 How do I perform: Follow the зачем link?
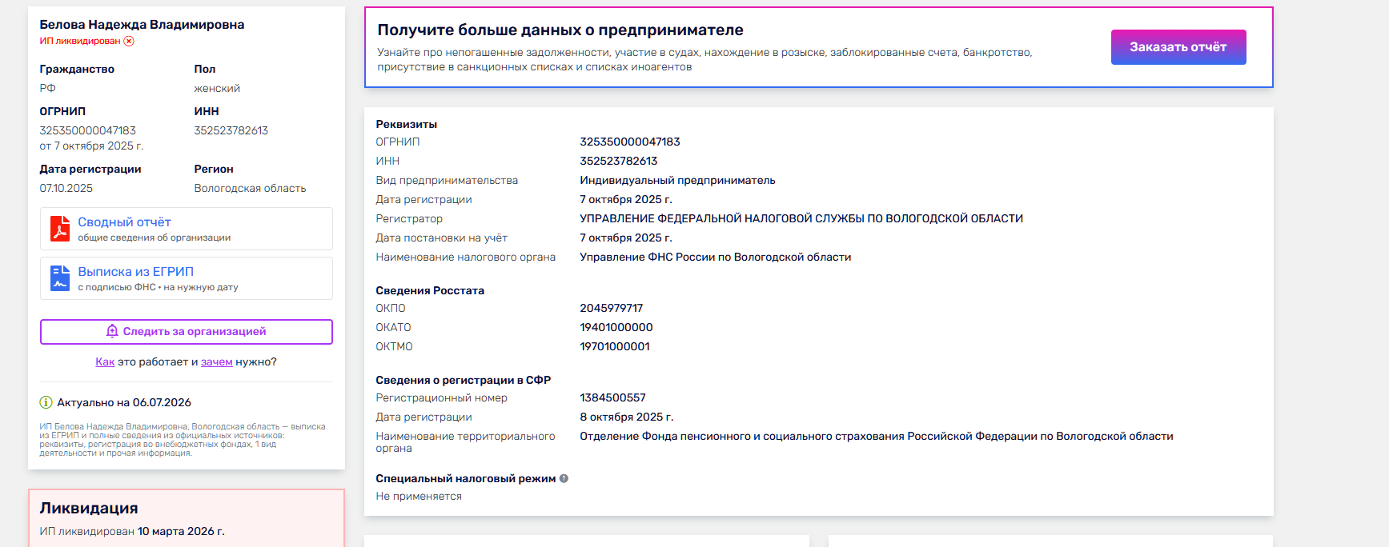pos(216,361)
